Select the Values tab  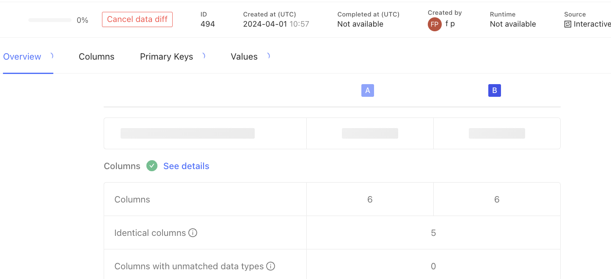[244, 57]
